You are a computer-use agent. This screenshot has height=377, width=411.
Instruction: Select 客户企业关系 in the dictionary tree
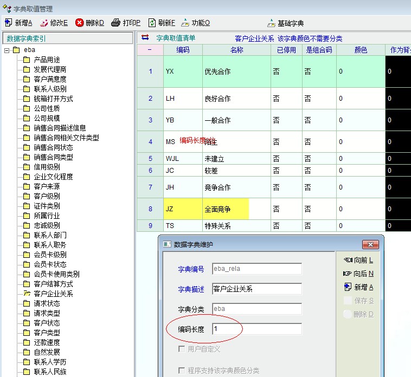pos(53,294)
